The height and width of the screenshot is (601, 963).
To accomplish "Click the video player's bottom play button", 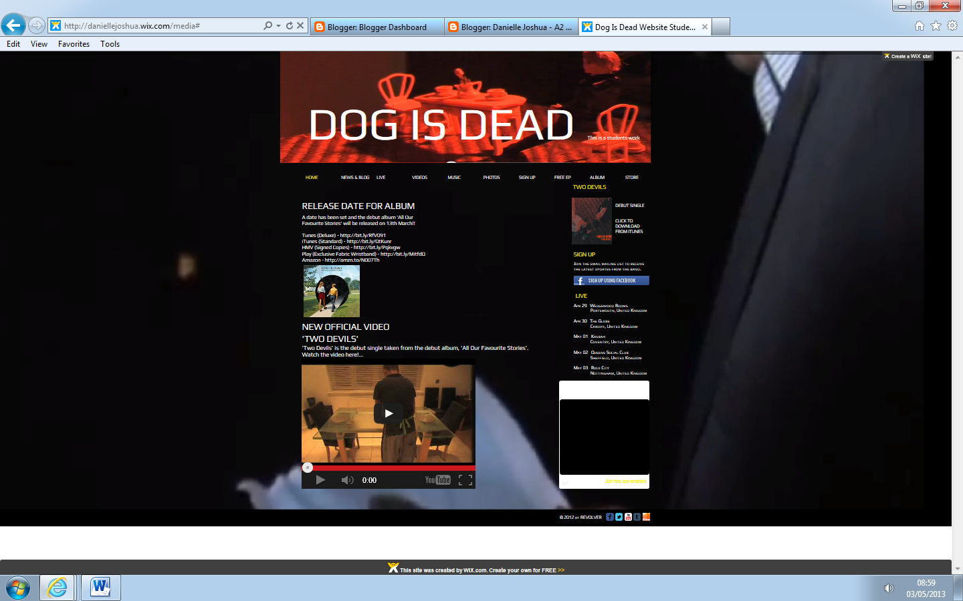I will click(320, 480).
